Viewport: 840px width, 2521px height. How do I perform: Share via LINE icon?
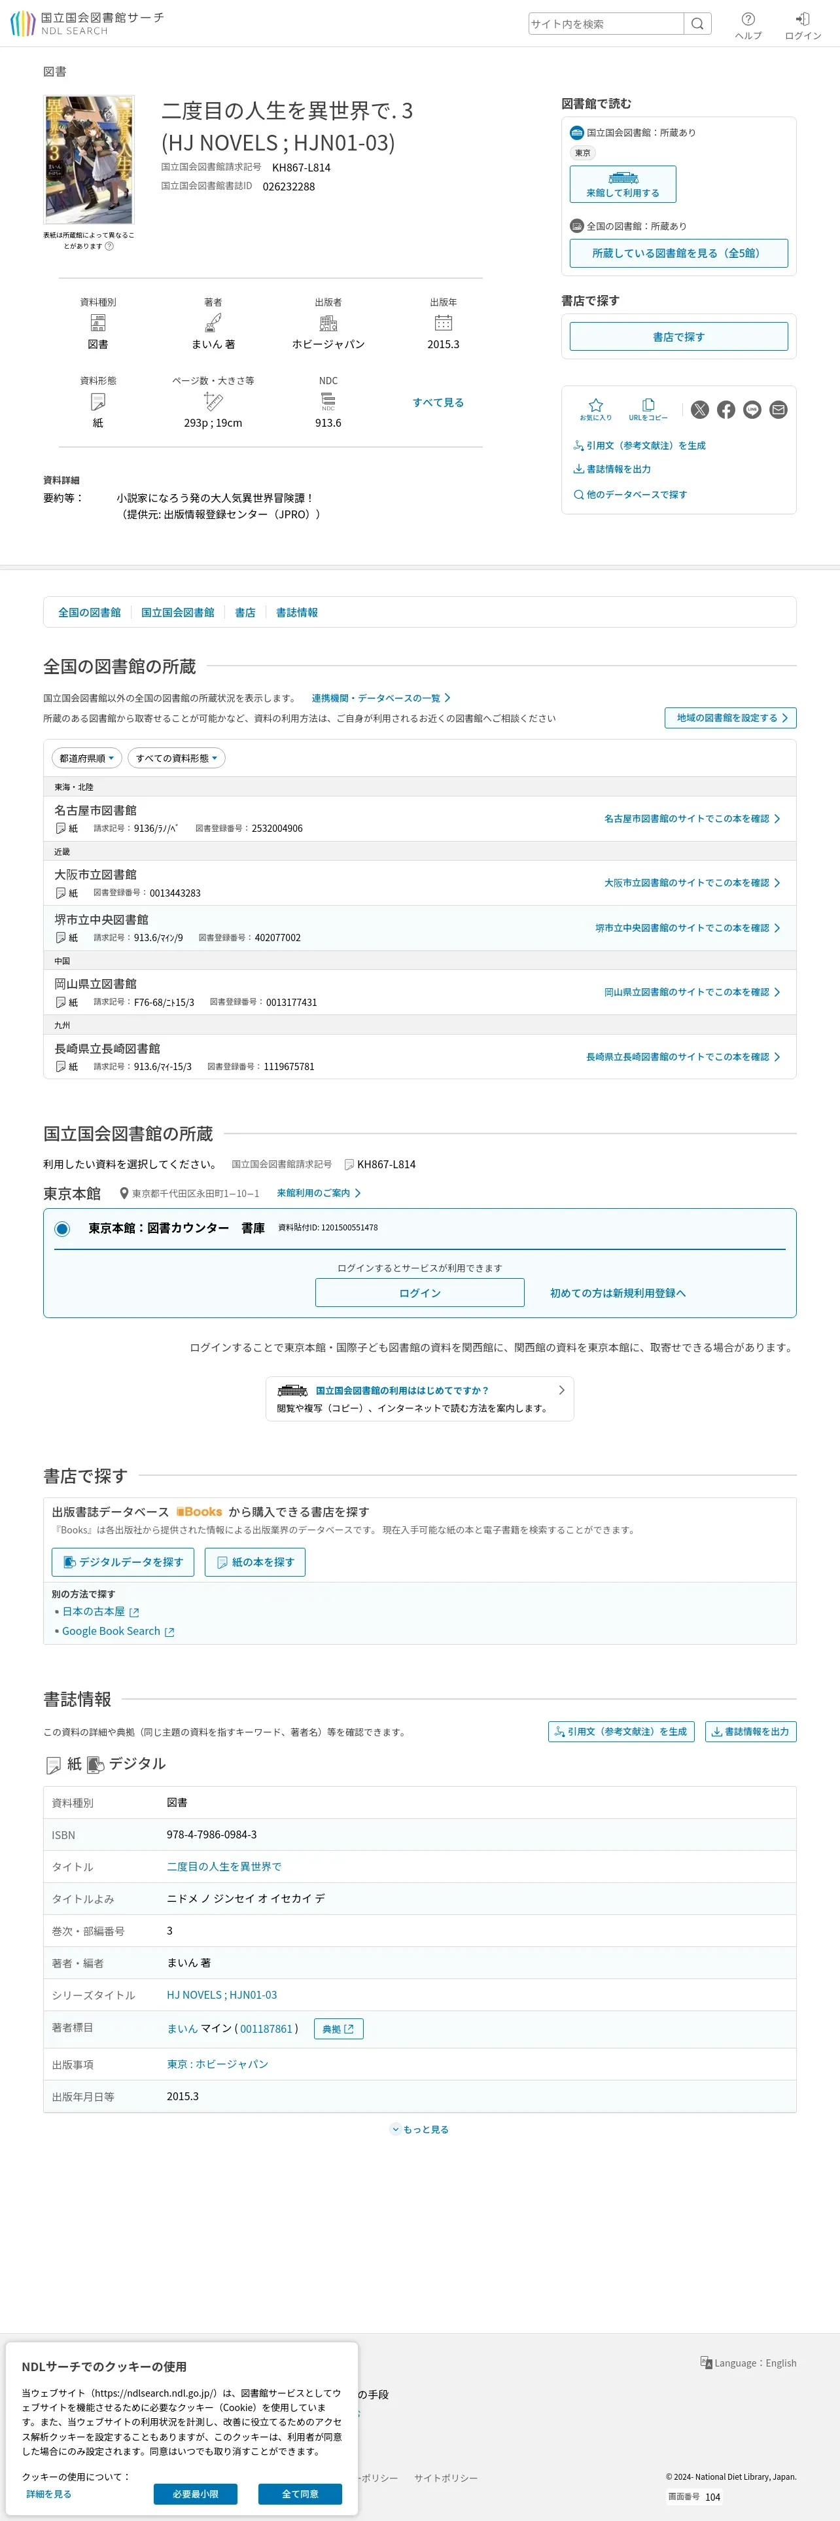pyautogui.click(x=752, y=410)
